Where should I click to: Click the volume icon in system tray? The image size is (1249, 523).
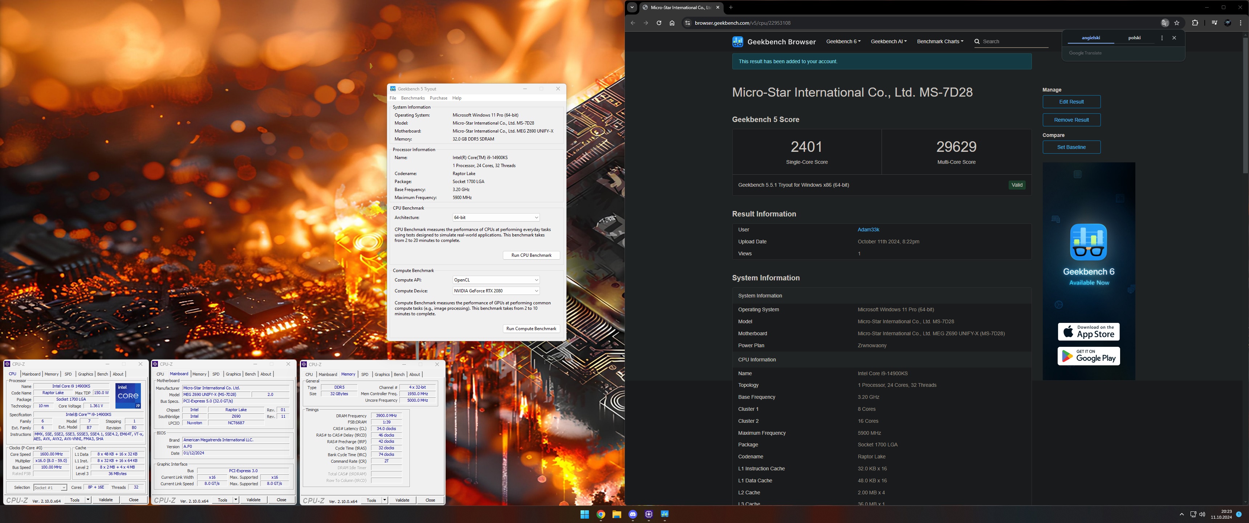pos(1203,514)
